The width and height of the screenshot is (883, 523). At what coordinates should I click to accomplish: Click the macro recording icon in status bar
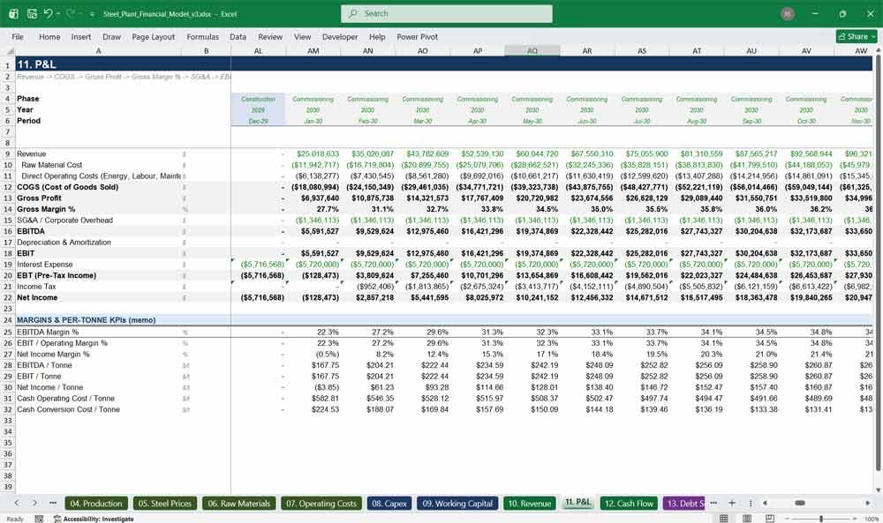[39, 519]
